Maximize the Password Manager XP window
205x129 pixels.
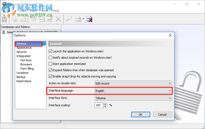[187, 4]
